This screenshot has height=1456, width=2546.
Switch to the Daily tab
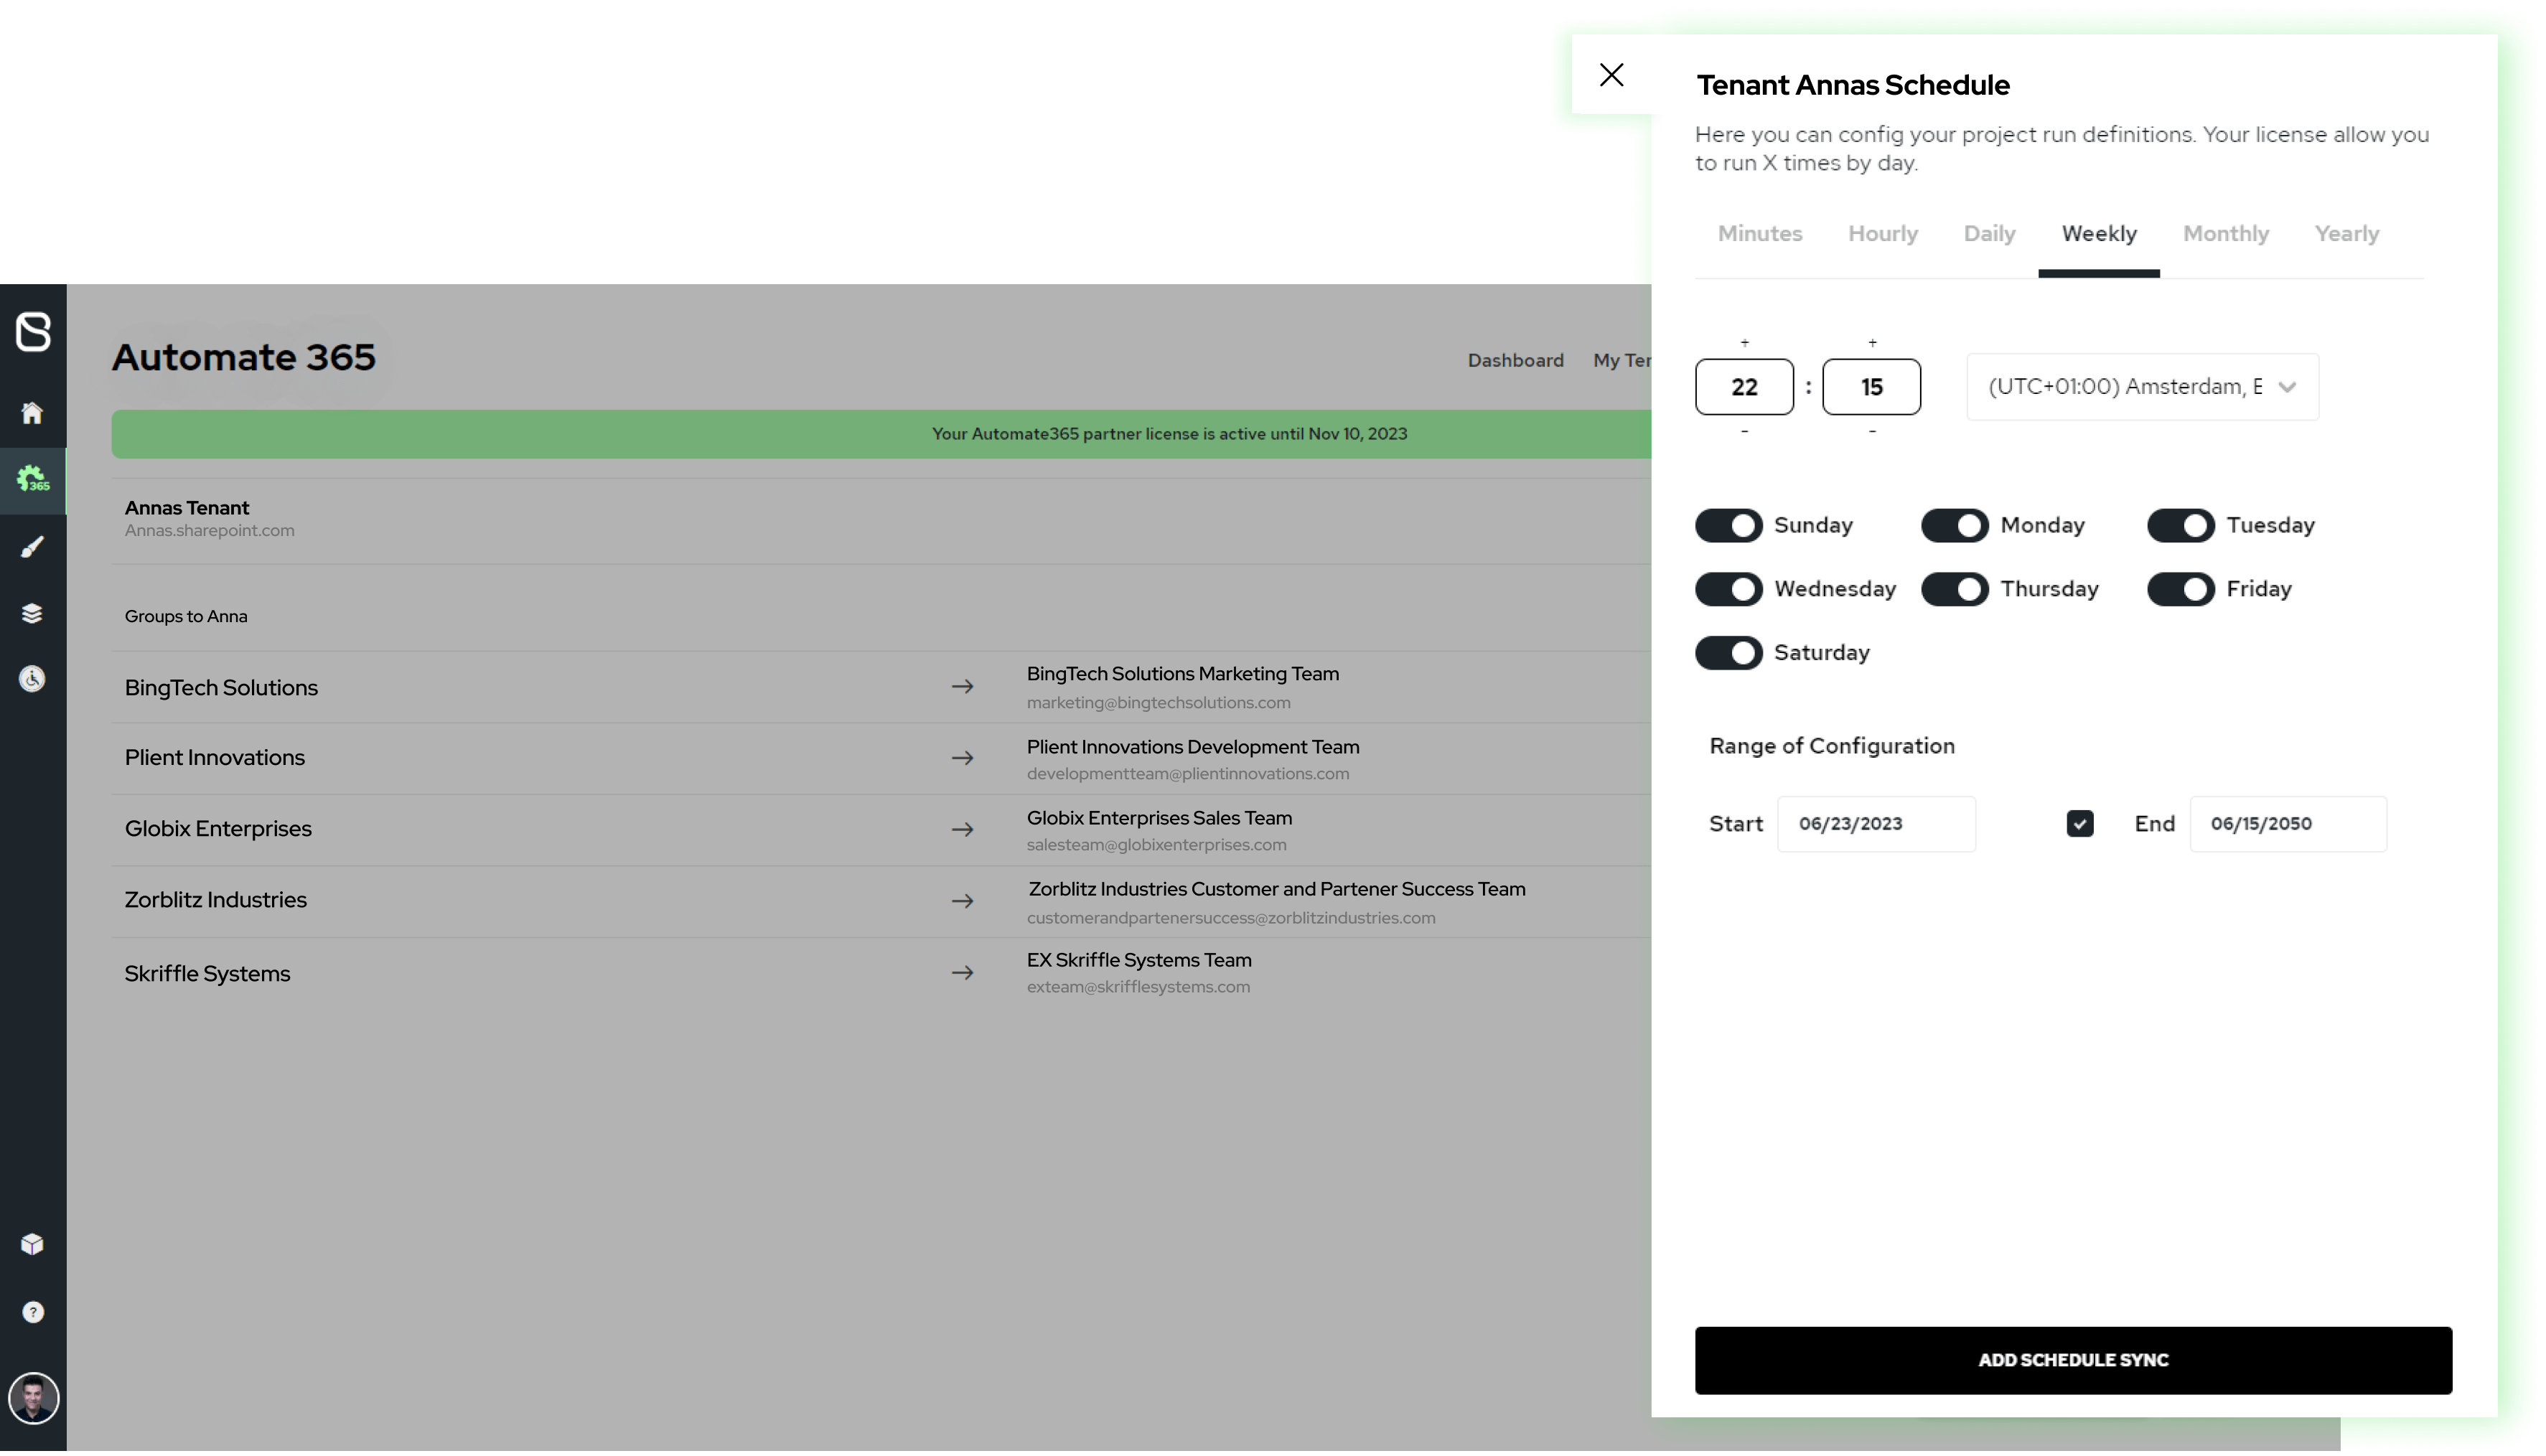(1990, 234)
